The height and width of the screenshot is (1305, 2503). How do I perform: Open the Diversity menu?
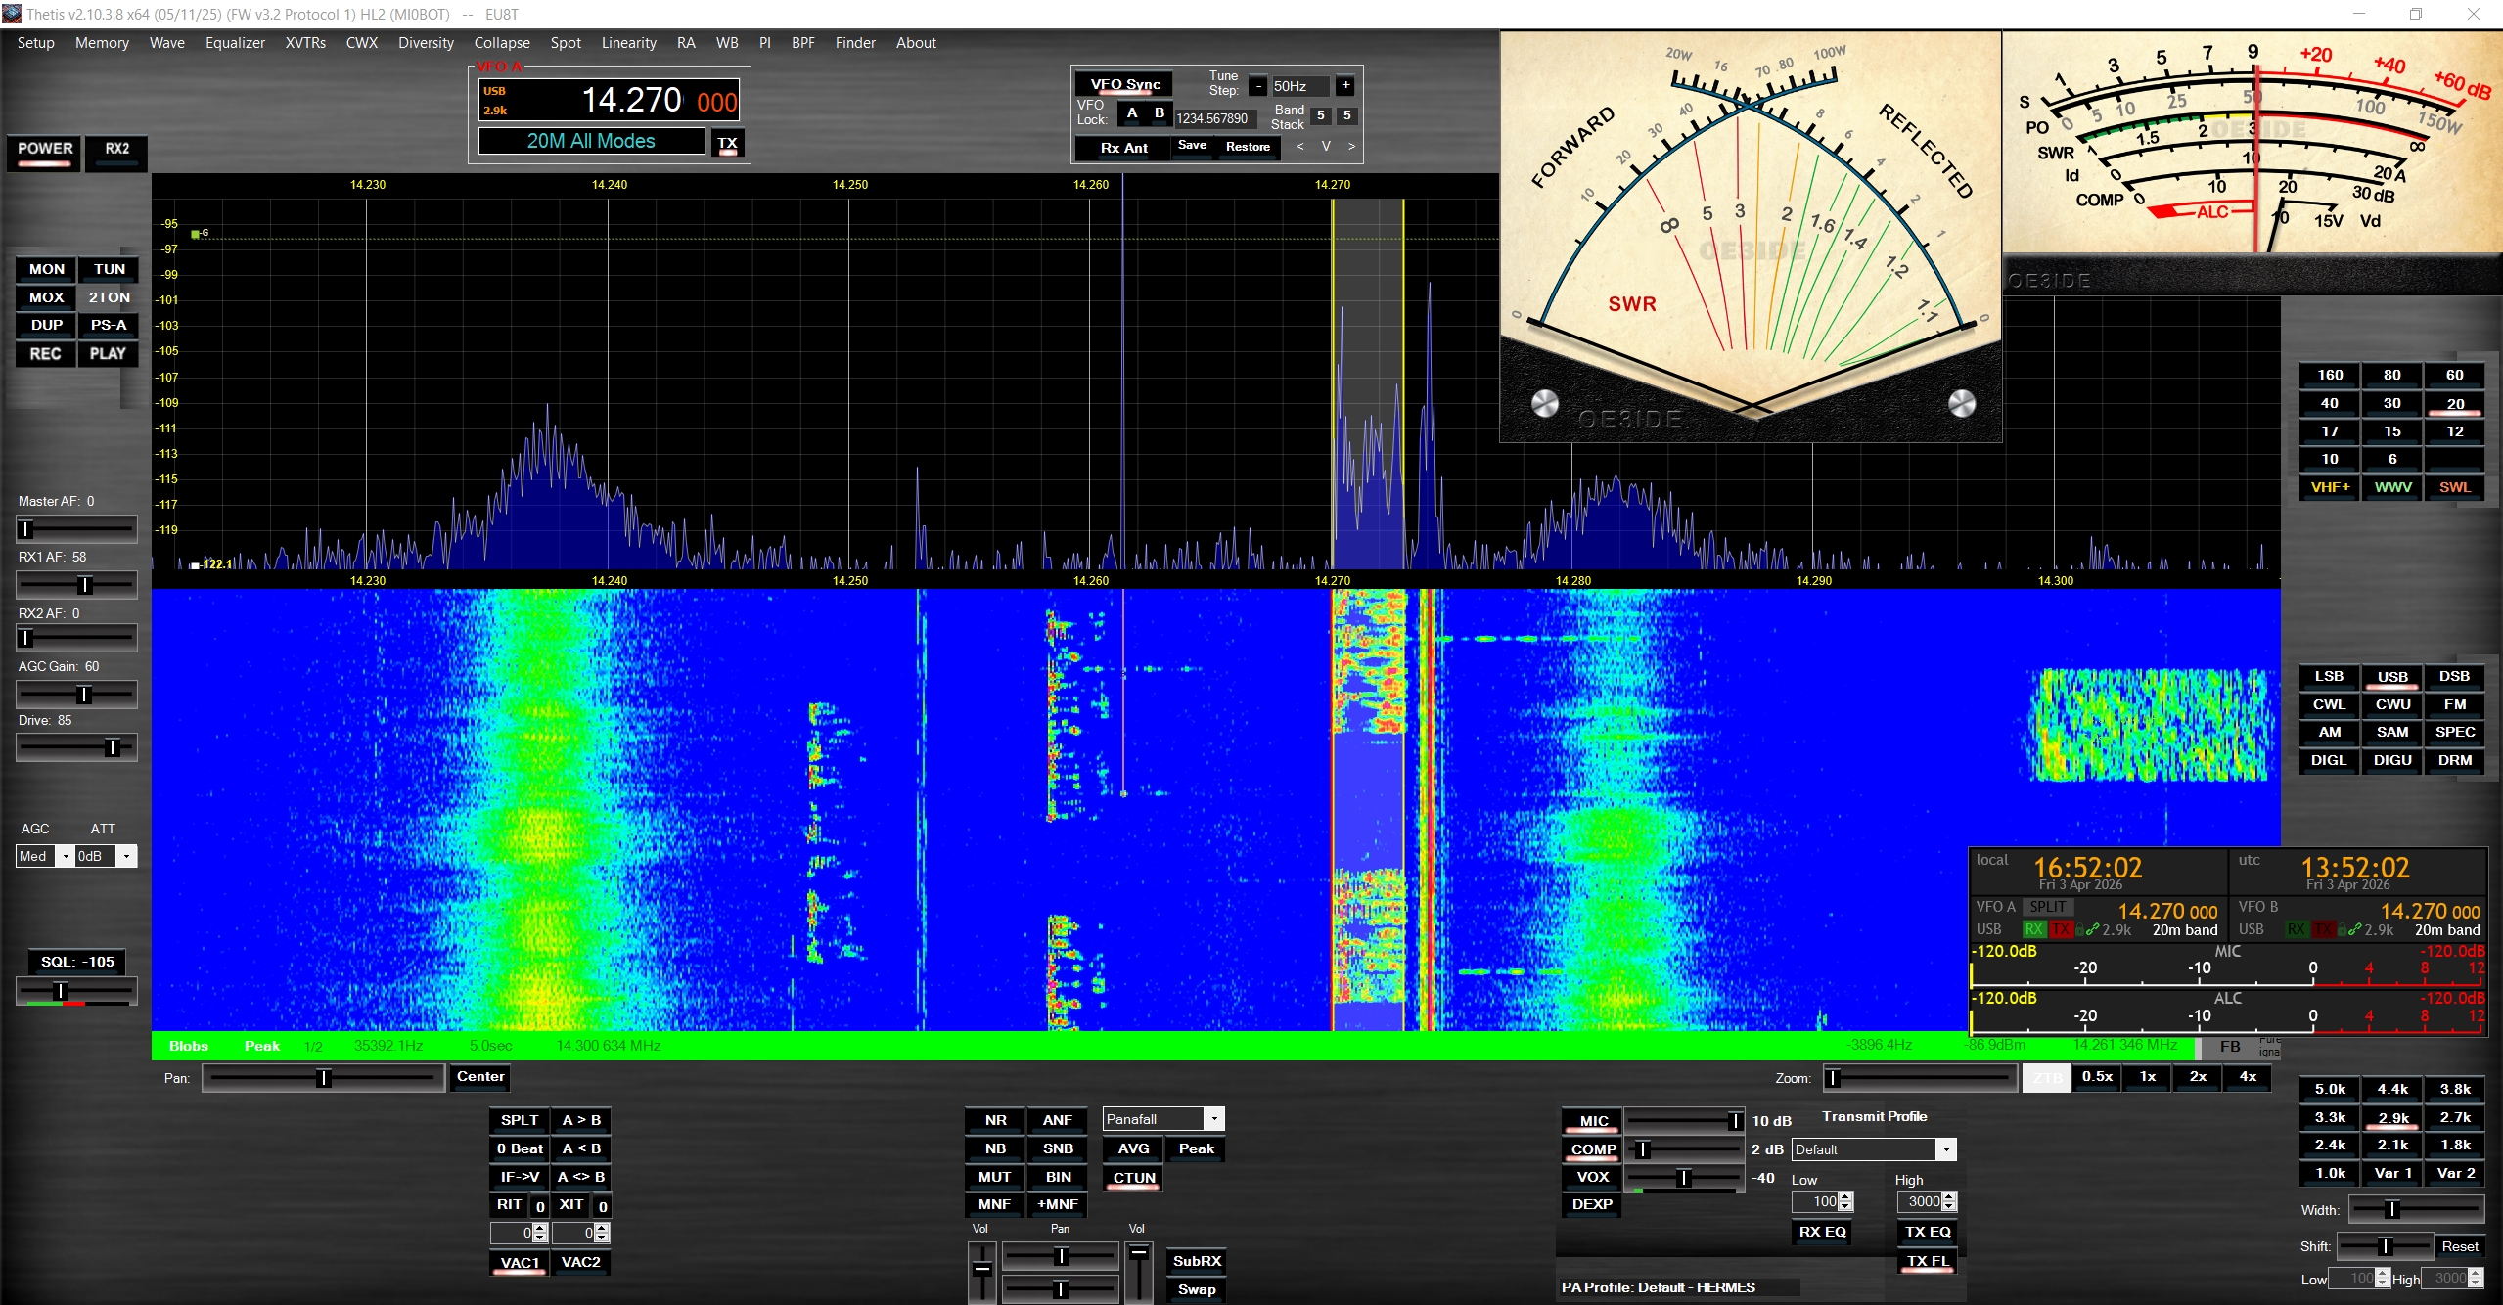(426, 43)
